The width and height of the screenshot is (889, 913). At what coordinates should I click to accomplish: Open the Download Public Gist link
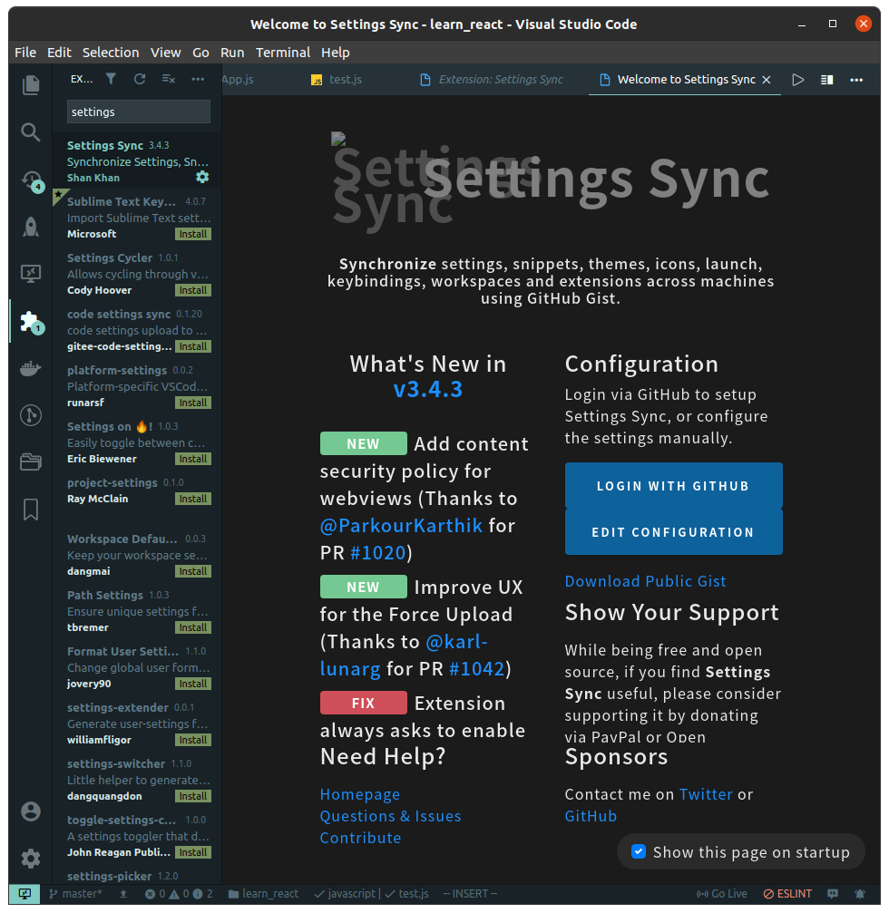[x=646, y=581]
